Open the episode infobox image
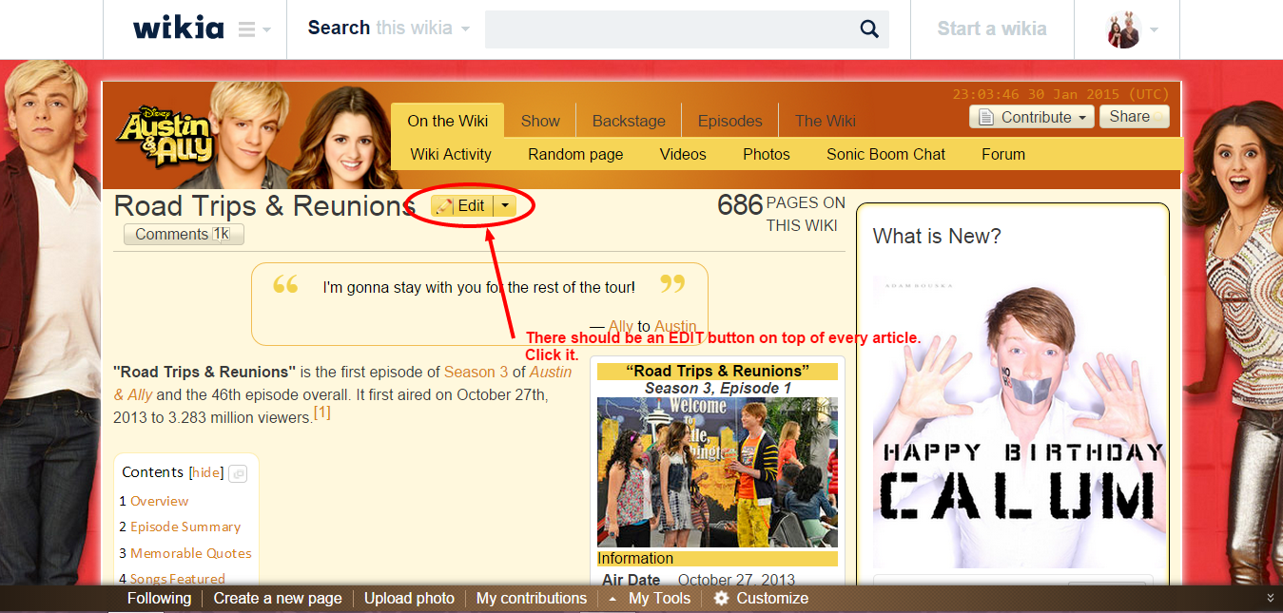Viewport: 1283px width, 613px height. pos(717,472)
